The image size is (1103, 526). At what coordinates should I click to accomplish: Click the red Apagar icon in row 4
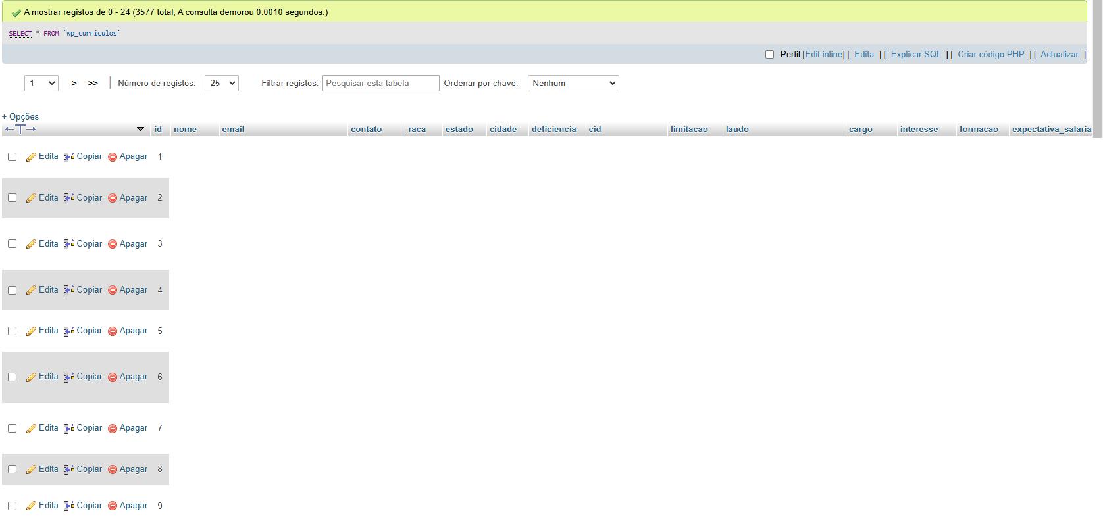click(x=113, y=290)
